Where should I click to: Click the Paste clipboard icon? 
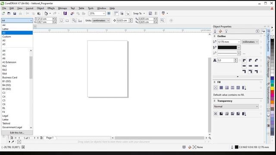pyautogui.click(x=39, y=13)
